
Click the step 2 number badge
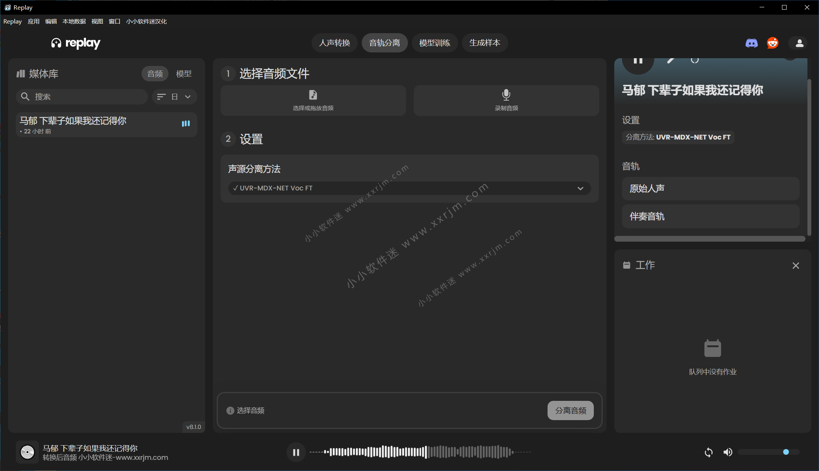(228, 139)
